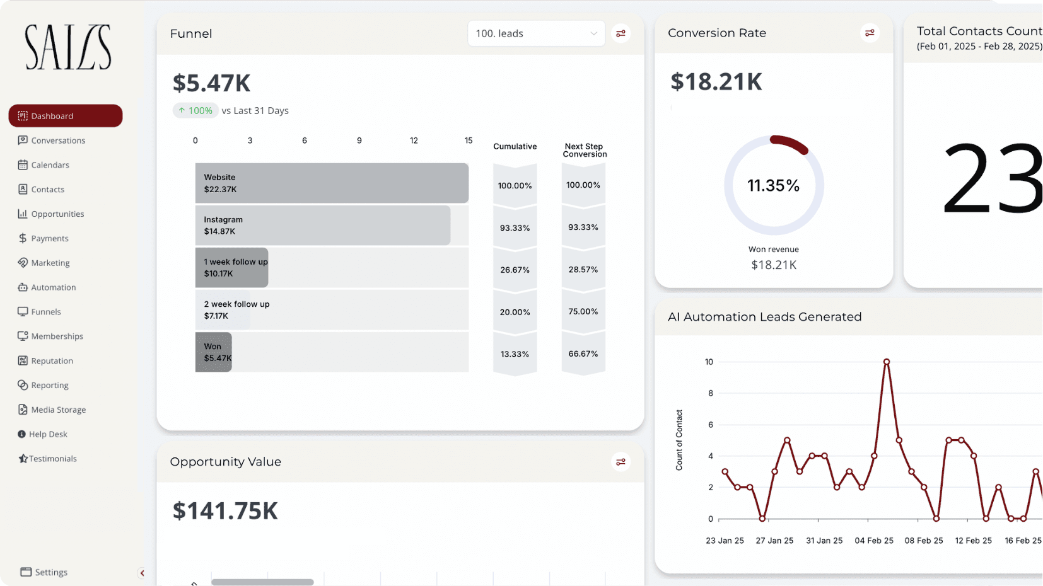Click the Funnels monitor icon
1043x586 pixels.
coord(23,311)
